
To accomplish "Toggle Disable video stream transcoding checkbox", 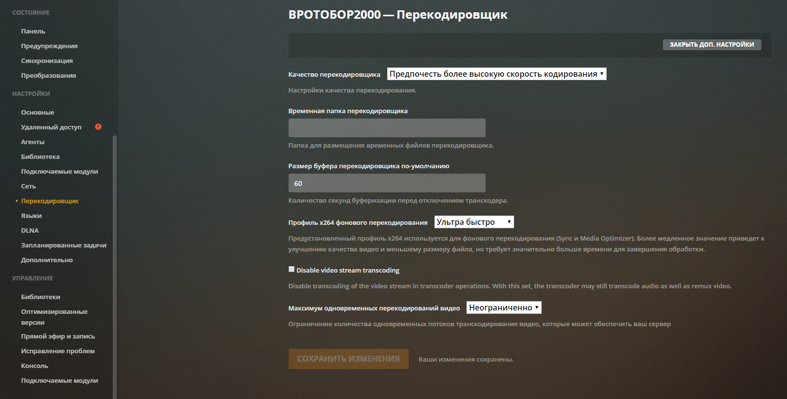I will tap(292, 270).
